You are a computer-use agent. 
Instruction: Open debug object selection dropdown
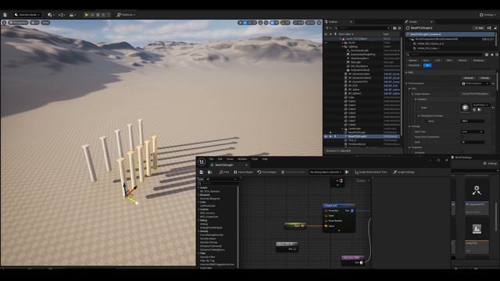click(x=326, y=172)
